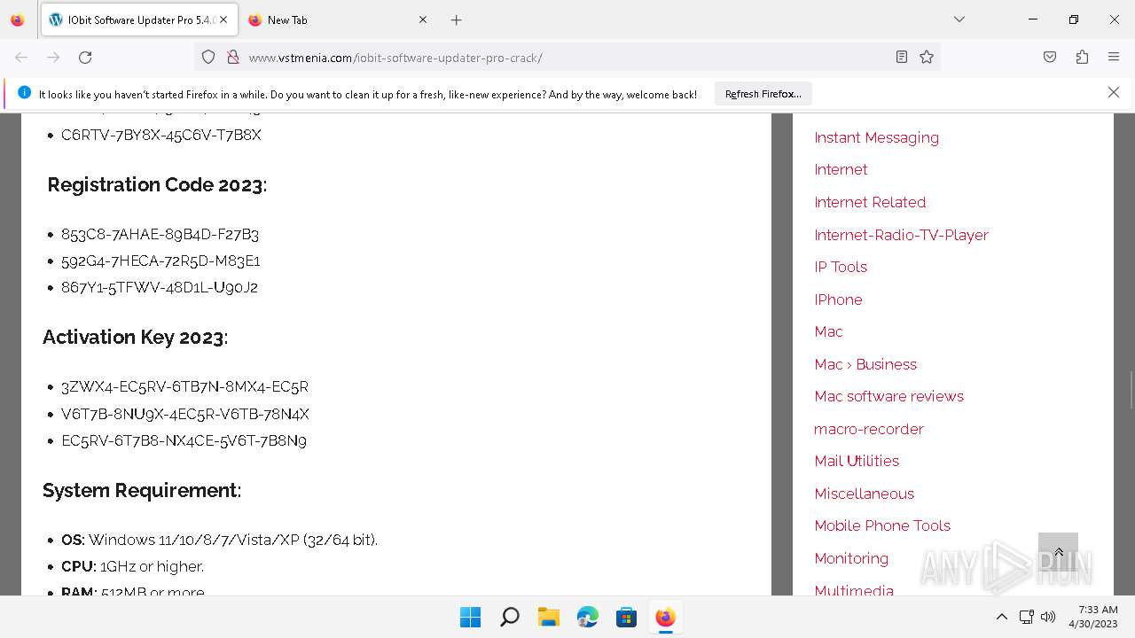The width and height of the screenshot is (1135, 638).
Task: Open Mac › Business category link
Action: (865, 364)
